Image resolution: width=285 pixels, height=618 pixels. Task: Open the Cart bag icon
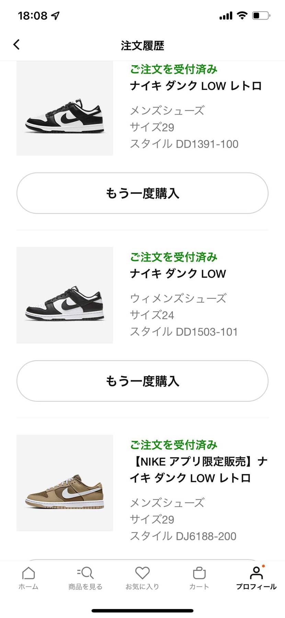(199, 573)
